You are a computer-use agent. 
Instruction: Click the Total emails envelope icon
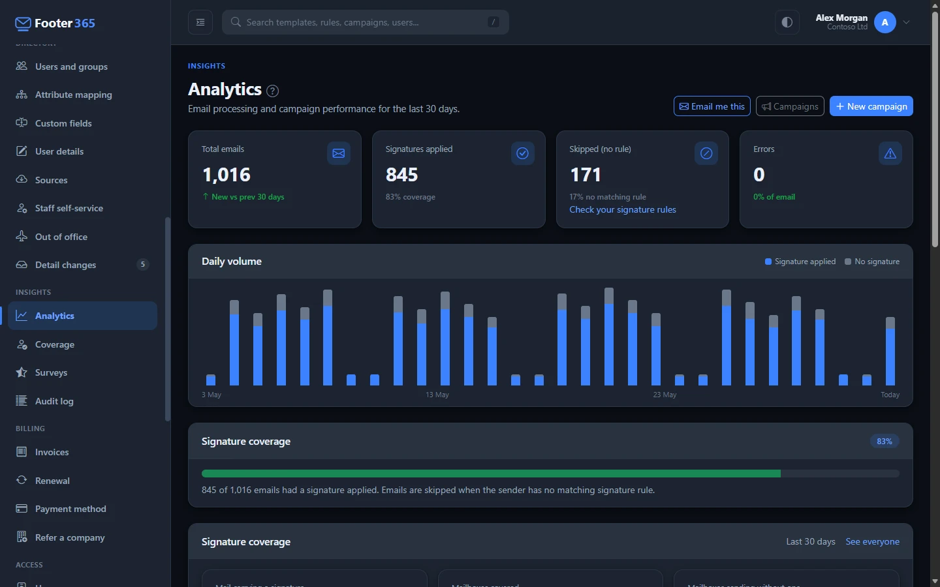[339, 153]
